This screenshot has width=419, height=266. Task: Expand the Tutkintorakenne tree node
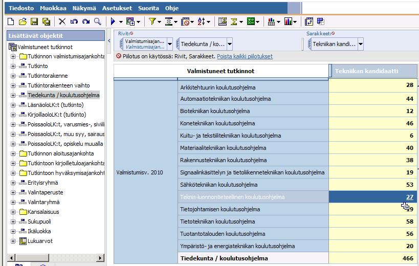tap(13, 76)
